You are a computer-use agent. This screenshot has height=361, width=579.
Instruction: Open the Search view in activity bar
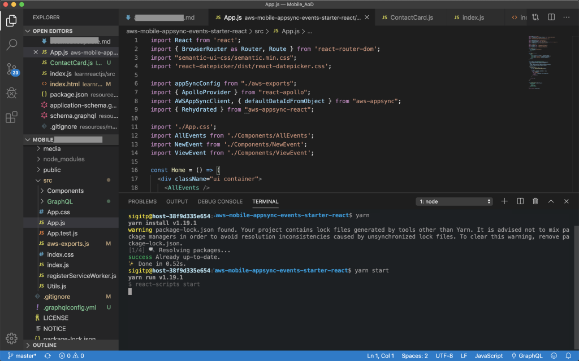click(11, 45)
